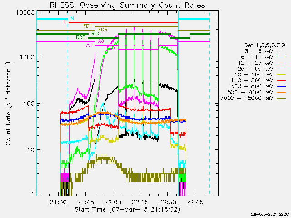
Task: Click the blue line swatch for 300 - 800 keV
Action: [281, 86]
